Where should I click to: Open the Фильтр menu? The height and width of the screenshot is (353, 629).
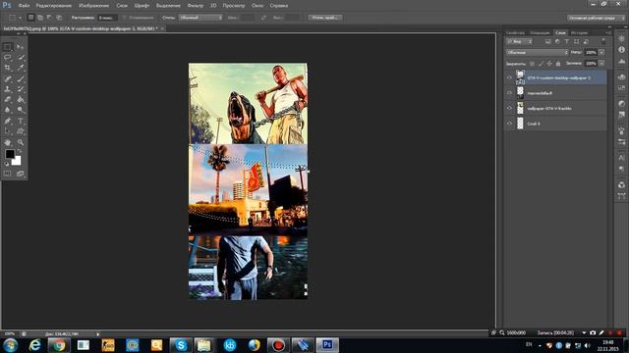(196, 6)
